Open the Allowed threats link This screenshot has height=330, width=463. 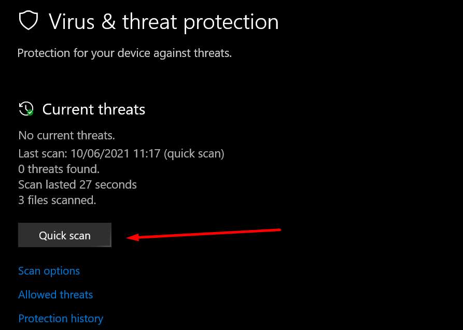[x=55, y=295]
